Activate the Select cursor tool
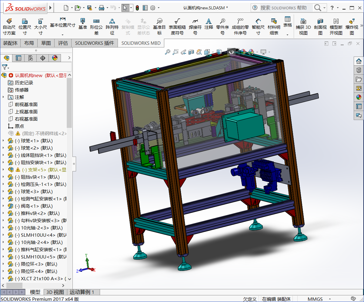Image resolution: width=364 pixels, height=302 pixels. 125,8
